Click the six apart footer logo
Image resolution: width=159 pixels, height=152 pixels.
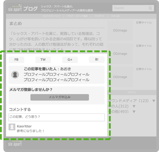tap(15, 144)
